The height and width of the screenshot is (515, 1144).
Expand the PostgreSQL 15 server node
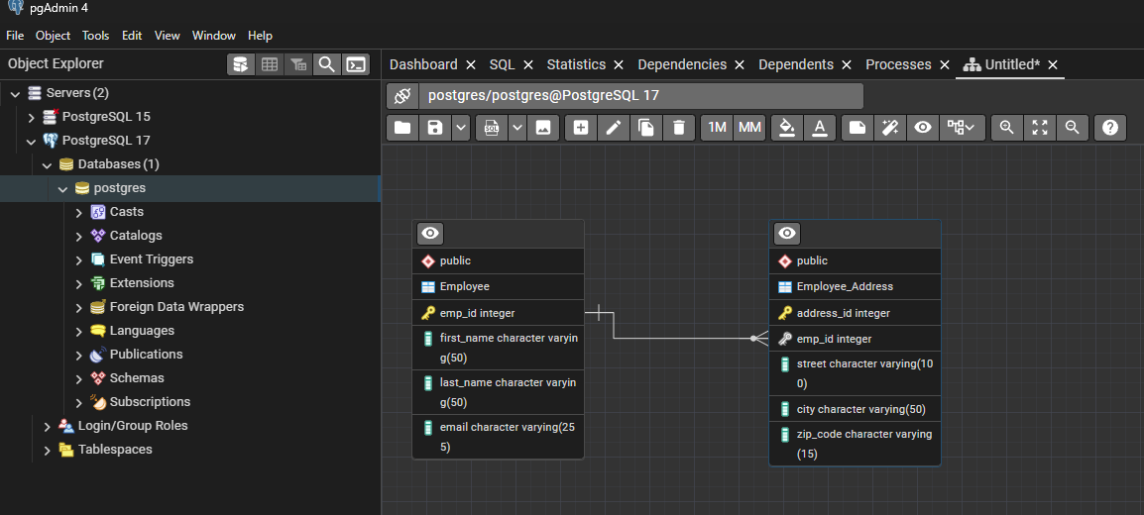[x=31, y=117]
